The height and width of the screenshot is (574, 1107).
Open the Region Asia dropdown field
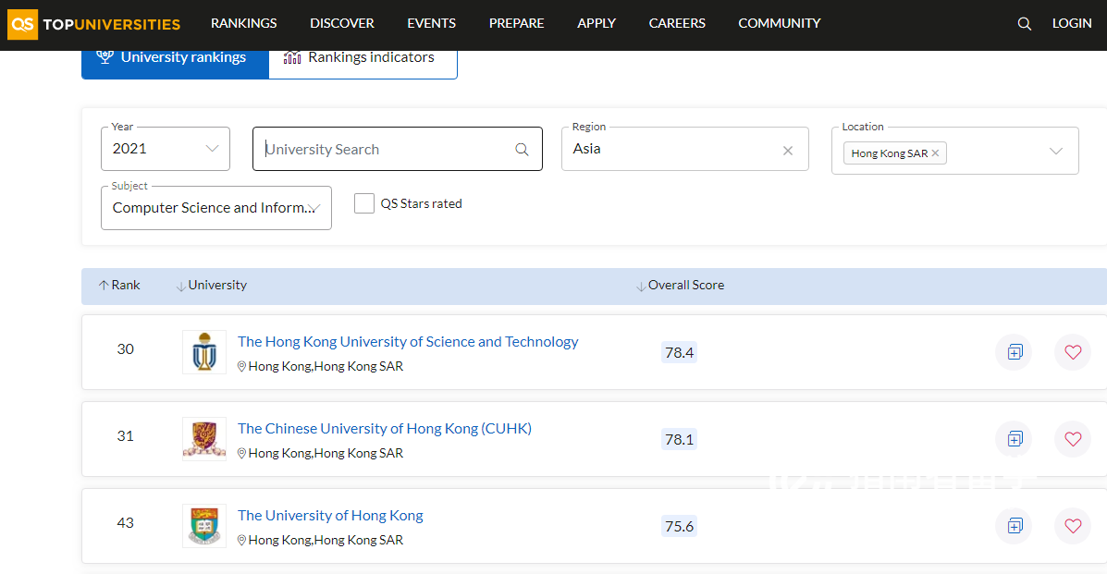pos(684,149)
